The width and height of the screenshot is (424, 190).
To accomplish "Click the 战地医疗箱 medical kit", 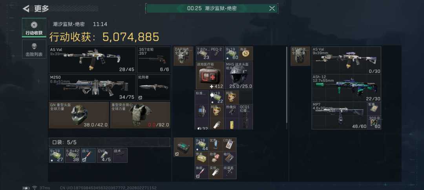I will pyautogui.click(x=210, y=75).
